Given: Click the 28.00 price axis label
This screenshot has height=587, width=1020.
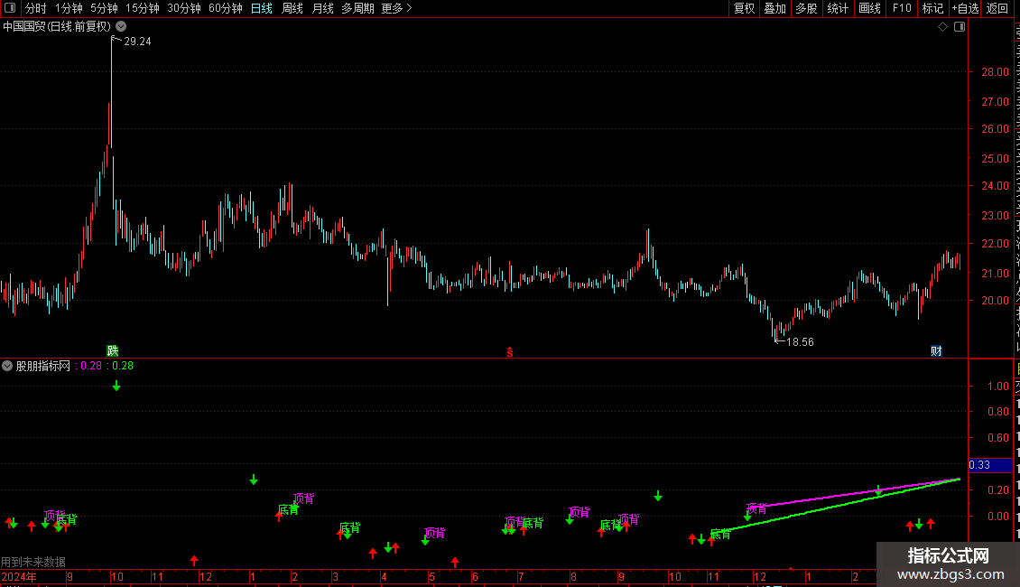Looking at the screenshot, I should point(996,72).
